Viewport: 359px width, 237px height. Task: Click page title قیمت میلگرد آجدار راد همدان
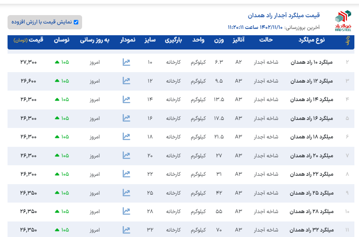point(284,15)
